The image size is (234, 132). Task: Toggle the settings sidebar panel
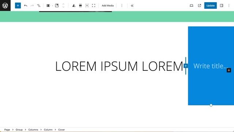point(222,5)
